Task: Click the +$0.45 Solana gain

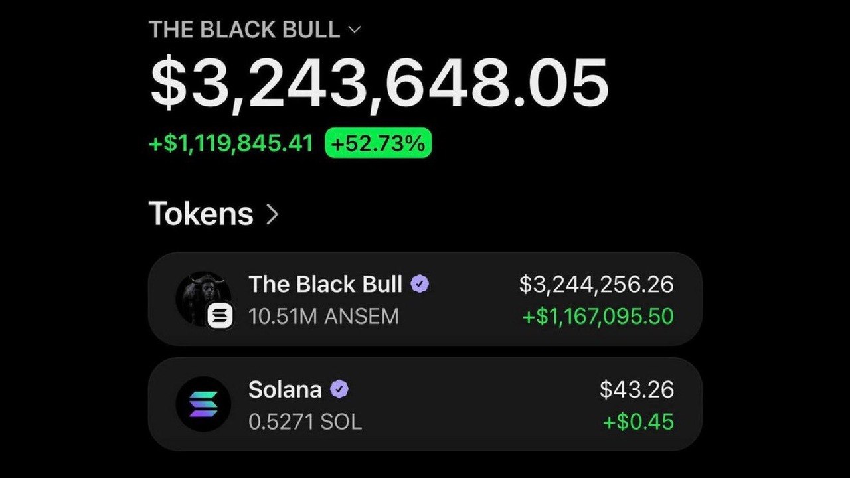Action: pos(638,422)
